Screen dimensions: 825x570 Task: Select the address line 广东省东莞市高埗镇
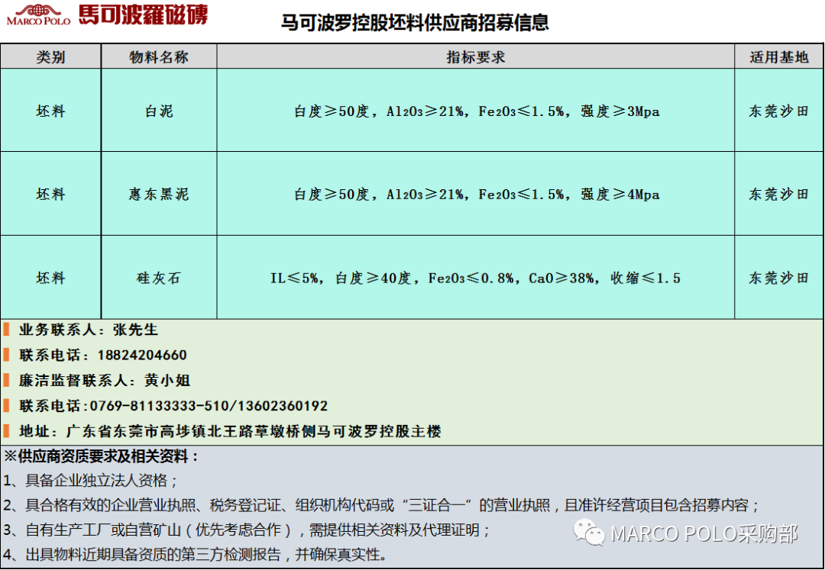click(x=230, y=431)
